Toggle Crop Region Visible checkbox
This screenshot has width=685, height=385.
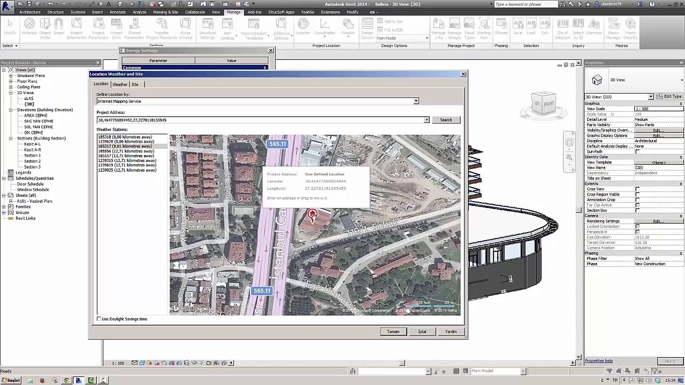point(637,195)
